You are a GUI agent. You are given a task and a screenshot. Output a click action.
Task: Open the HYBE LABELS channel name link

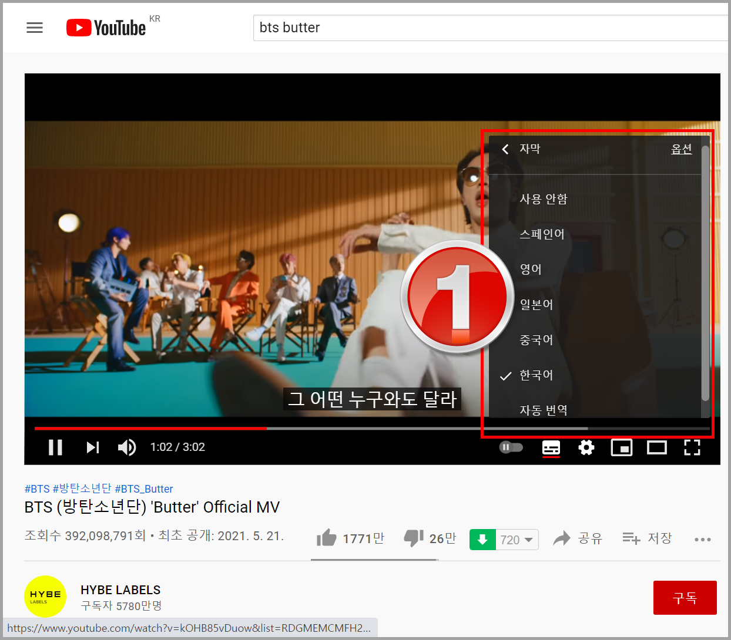point(120,590)
